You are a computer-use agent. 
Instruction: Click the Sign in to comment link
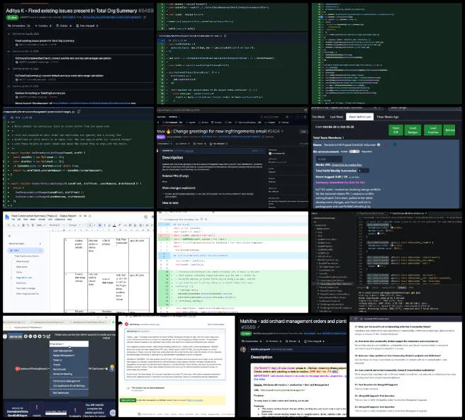195,400
